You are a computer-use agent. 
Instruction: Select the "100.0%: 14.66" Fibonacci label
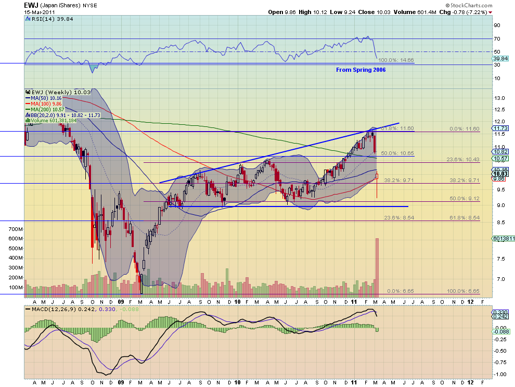click(x=396, y=60)
